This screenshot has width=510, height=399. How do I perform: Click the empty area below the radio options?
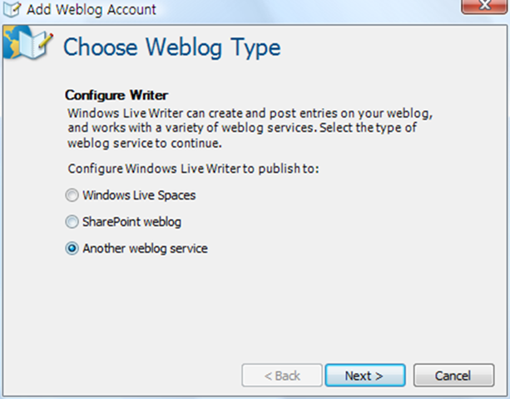(x=250, y=308)
